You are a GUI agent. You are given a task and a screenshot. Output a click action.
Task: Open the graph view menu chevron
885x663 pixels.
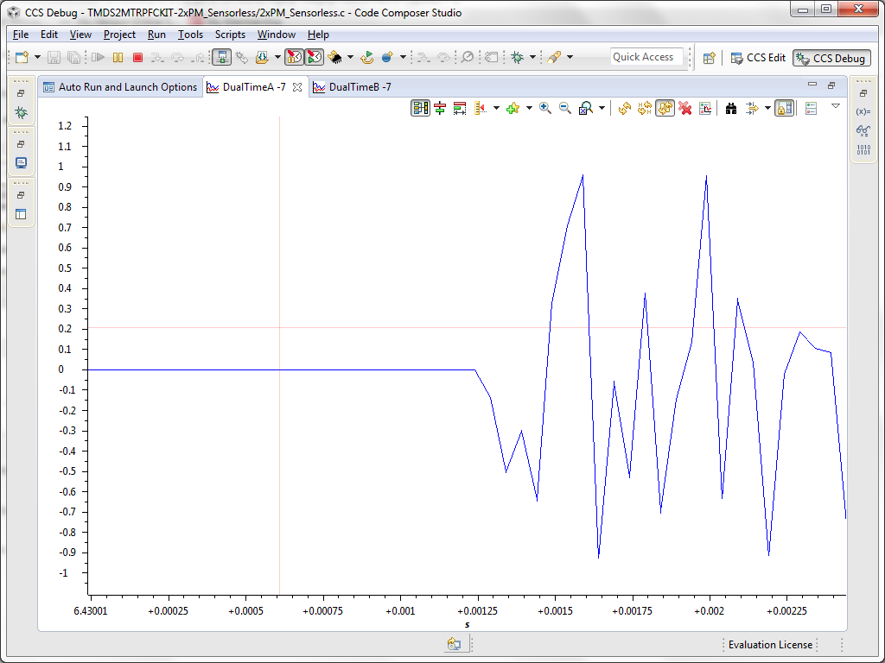[x=835, y=108]
